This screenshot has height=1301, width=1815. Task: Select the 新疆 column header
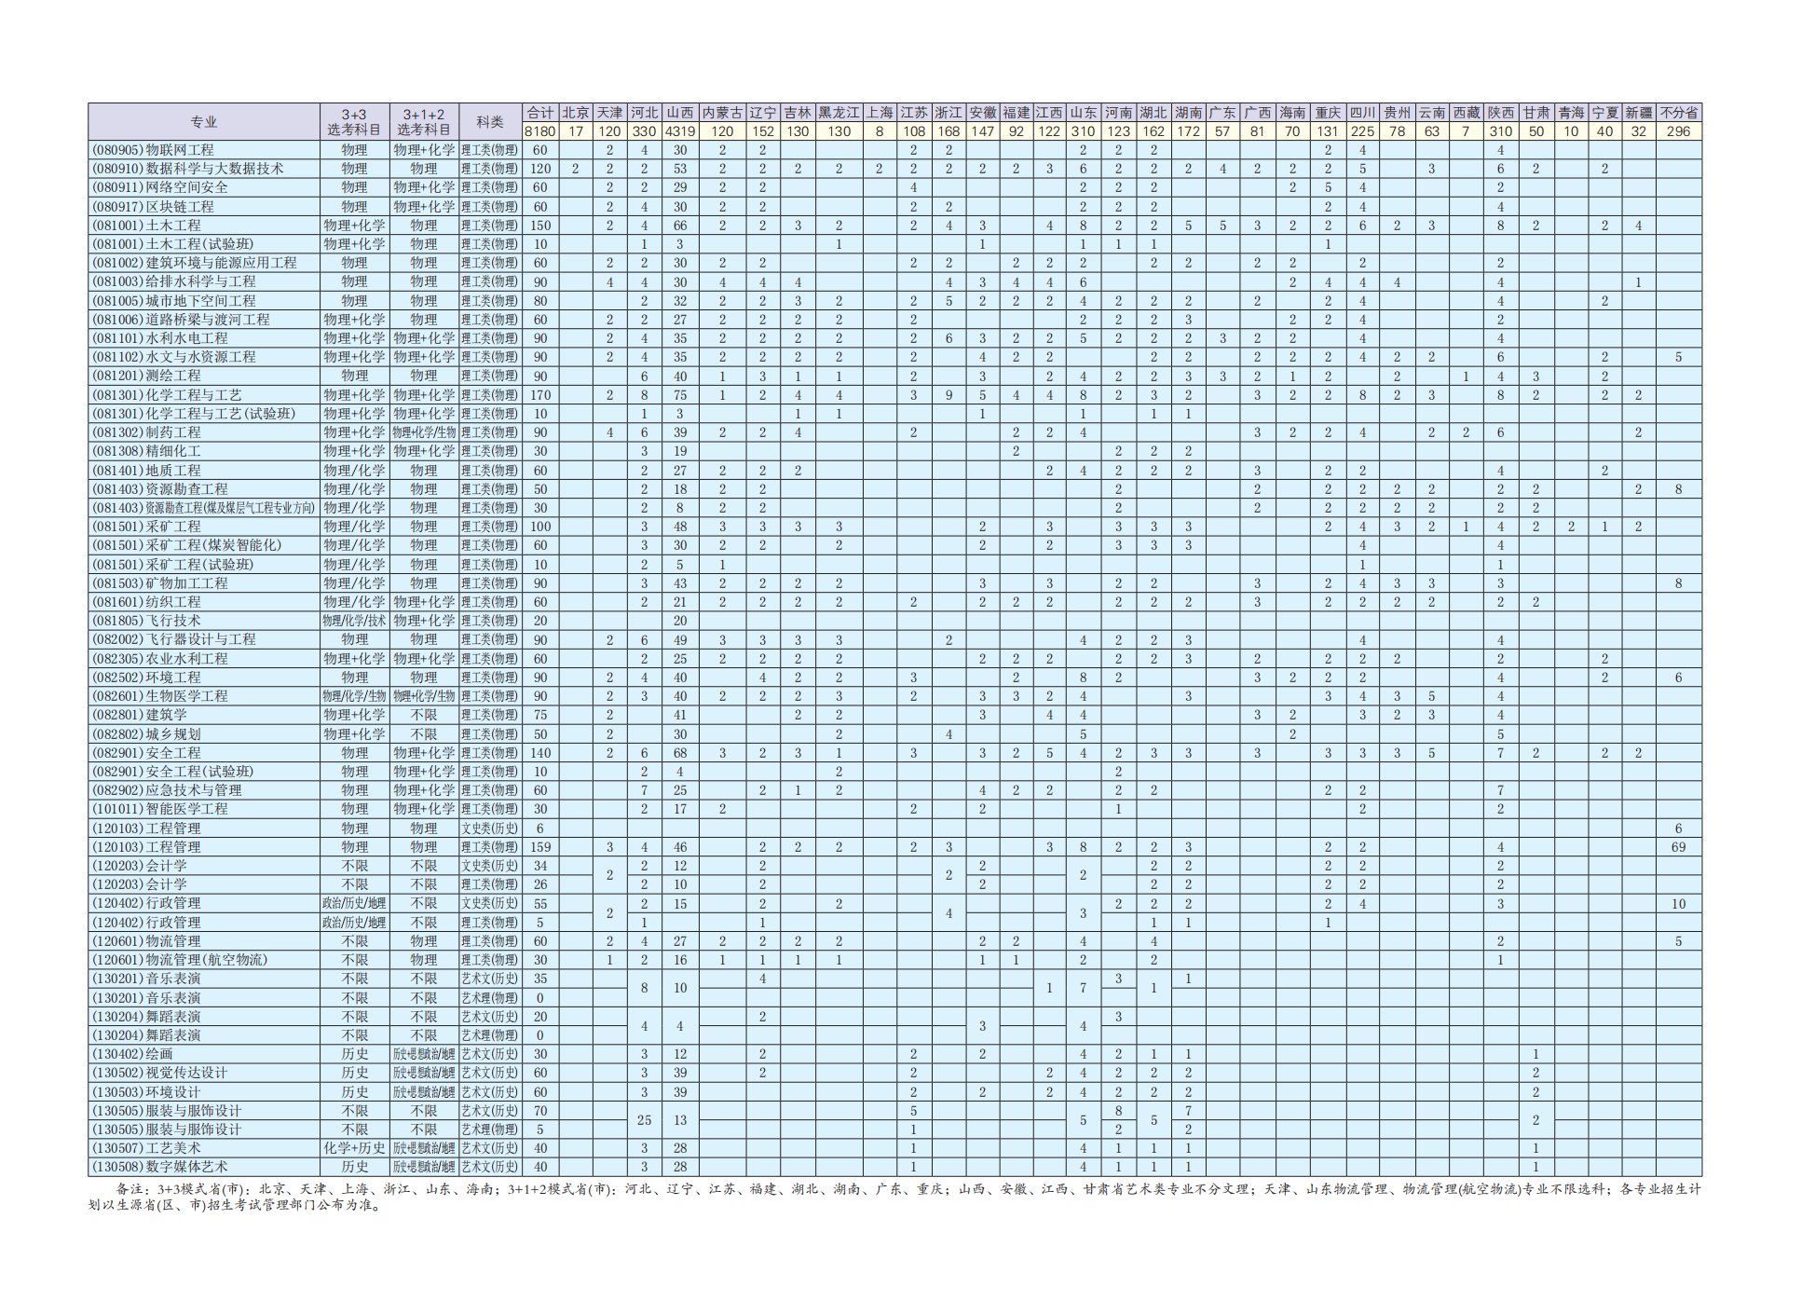point(1638,113)
